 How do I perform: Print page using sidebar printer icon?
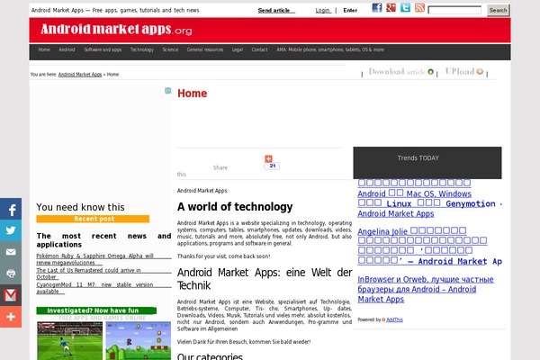(x=11, y=274)
